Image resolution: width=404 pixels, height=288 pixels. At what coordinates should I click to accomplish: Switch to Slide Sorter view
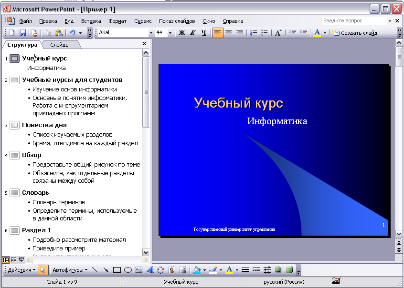(14, 260)
